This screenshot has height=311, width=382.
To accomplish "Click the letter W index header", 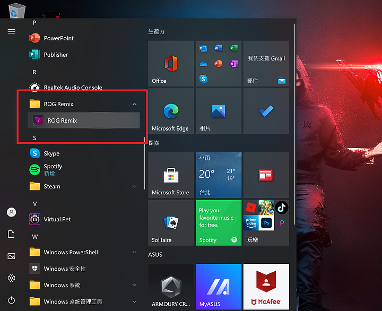I will click(x=35, y=237).
